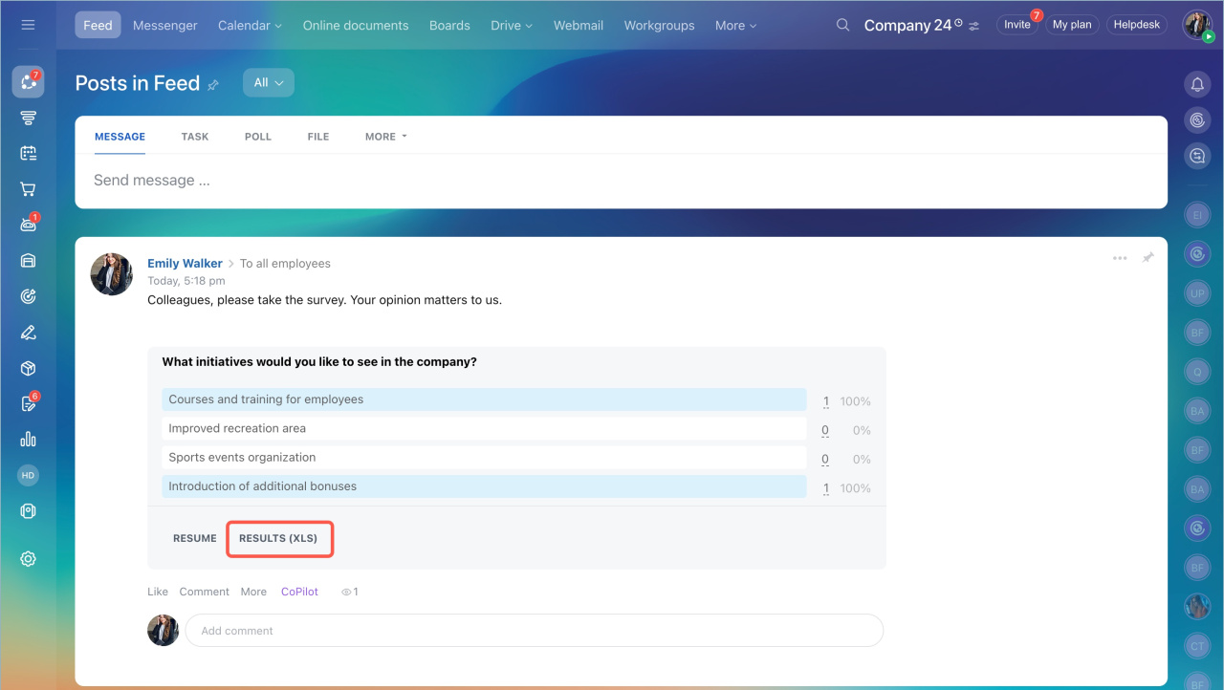Open the hamburger menu in the sidebar
The width and height of the screenshot is (1224, 690).
(28, 25)
